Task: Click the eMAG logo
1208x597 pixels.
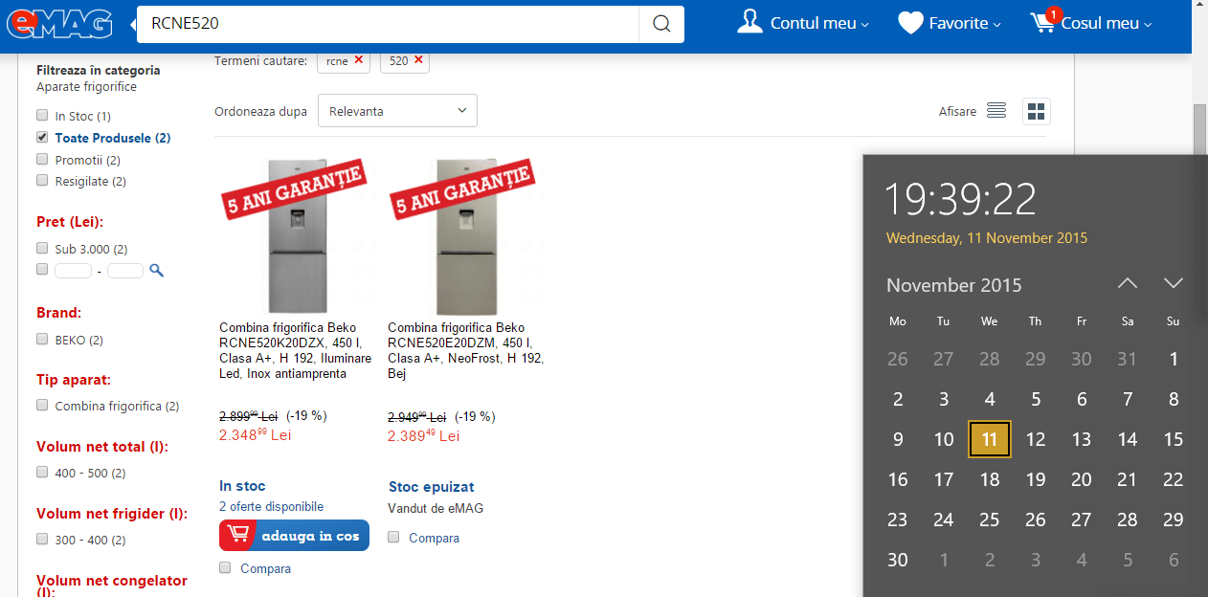Action: point(59,22)
